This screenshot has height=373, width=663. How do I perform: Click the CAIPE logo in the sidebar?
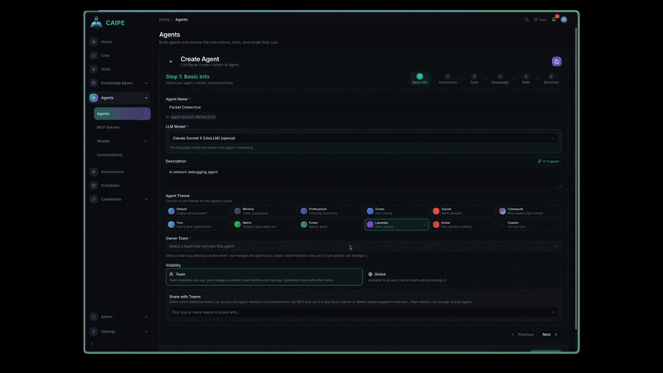[108, 22]
